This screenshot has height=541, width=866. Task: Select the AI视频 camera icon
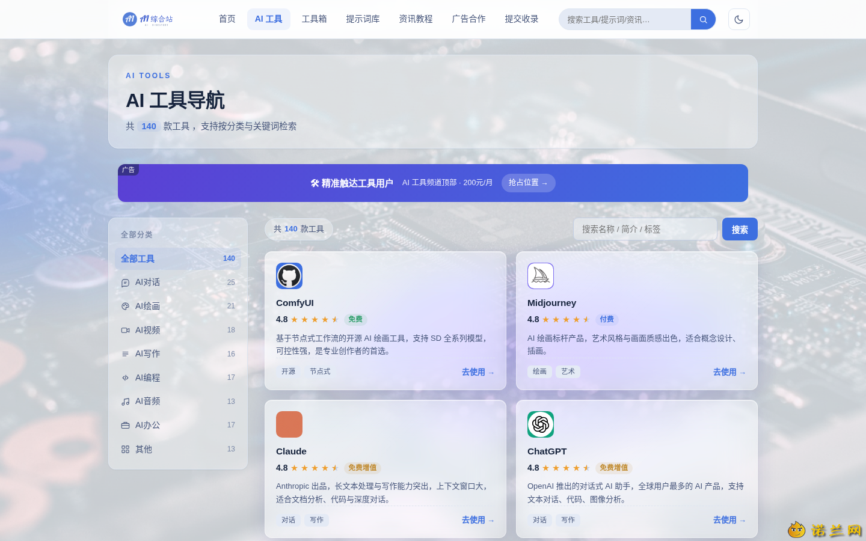125,330
